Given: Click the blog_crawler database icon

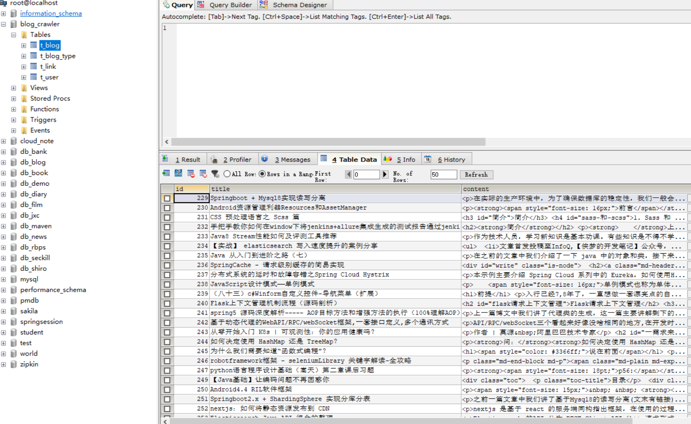Looking at the screenshot, I should [x=13, y=24].
